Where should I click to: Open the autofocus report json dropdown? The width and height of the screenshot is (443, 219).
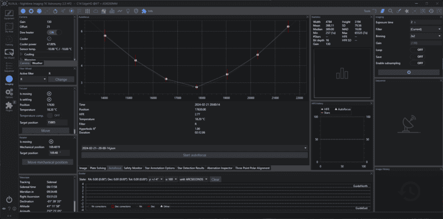pos(194,148)
